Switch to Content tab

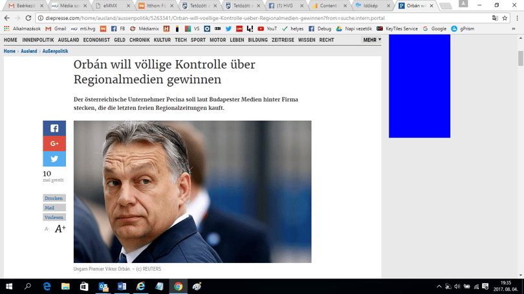click(x=329, y=6)
